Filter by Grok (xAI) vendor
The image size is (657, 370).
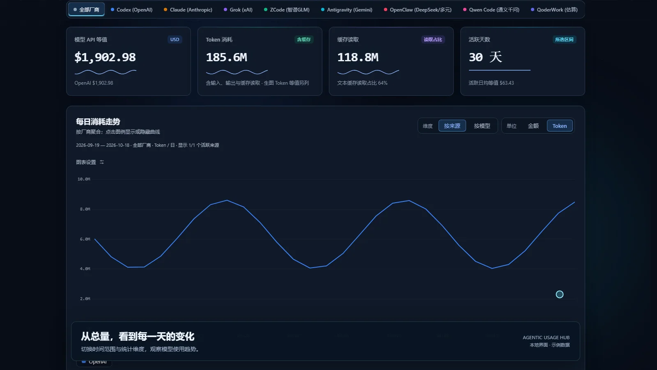[238, 9]
